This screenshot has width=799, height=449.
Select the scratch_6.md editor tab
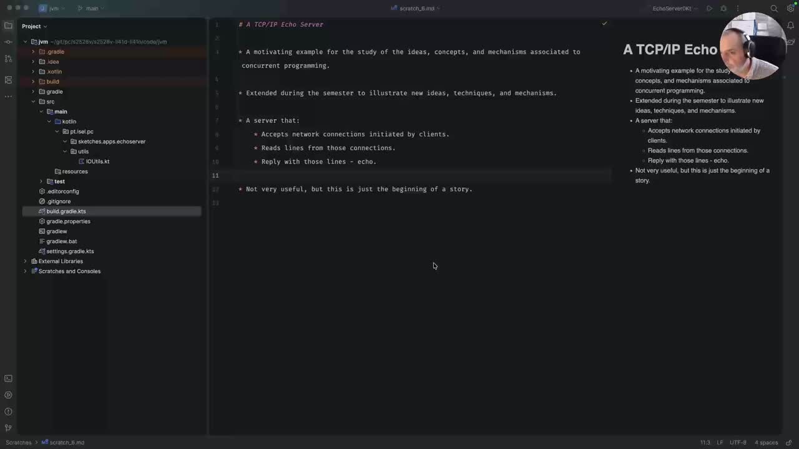[x=416, y=9]
